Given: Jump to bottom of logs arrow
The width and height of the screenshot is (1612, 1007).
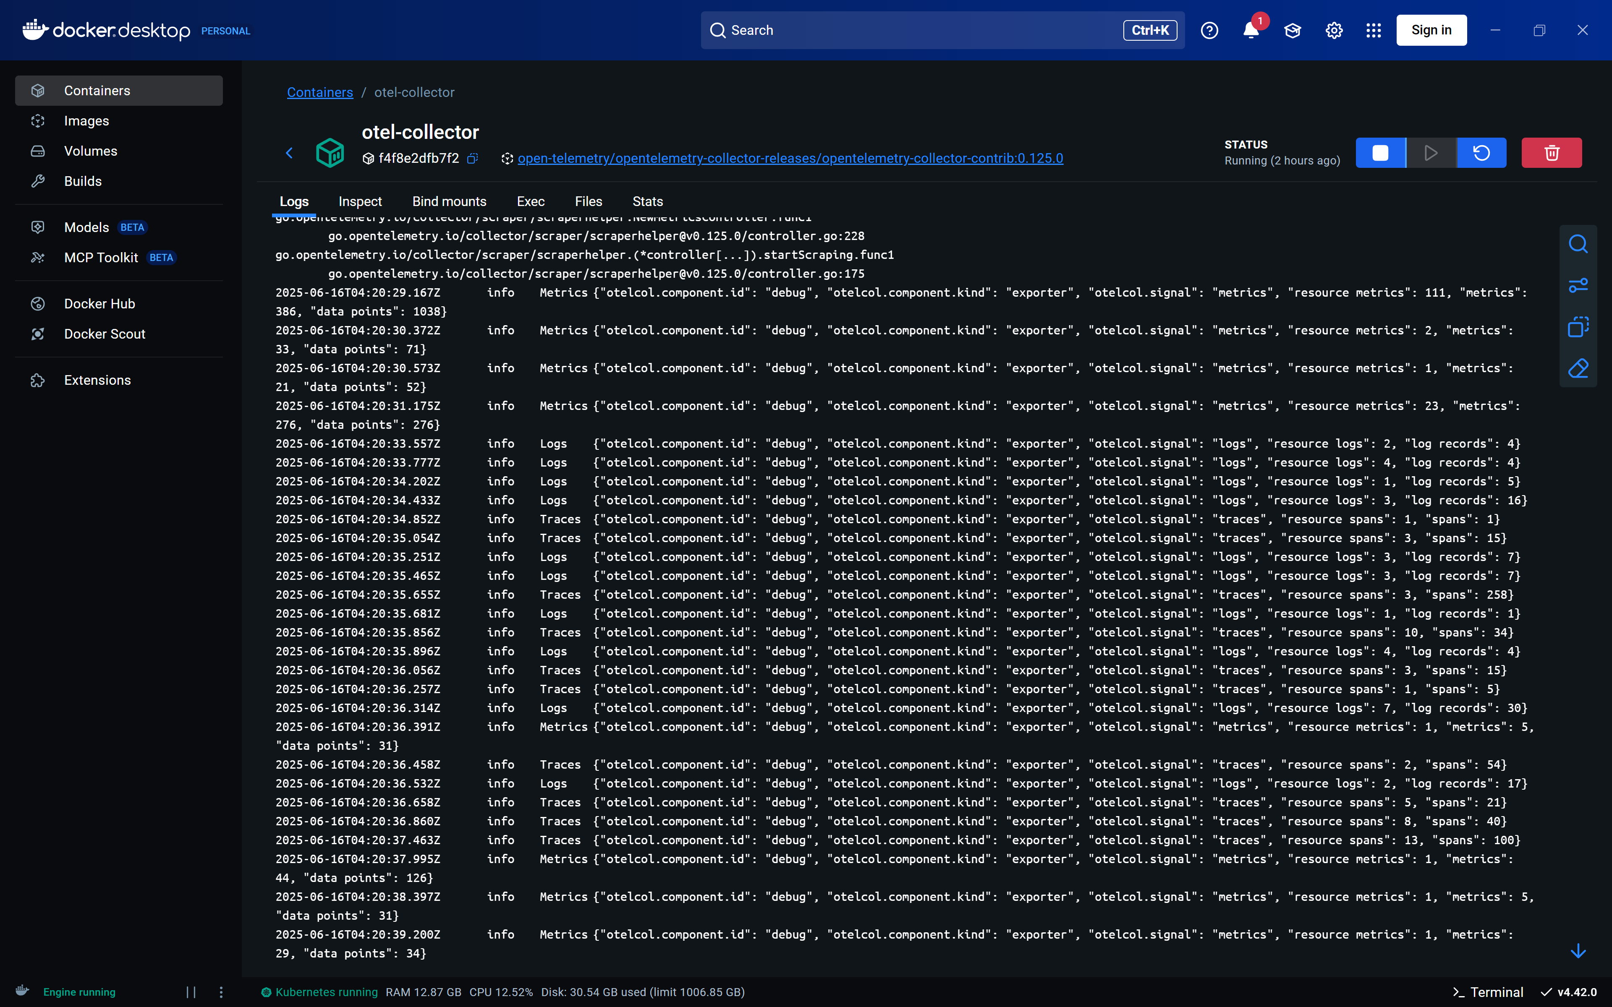Looking at the screenshot, I should pyautogui.click(x=1578, y=951).
